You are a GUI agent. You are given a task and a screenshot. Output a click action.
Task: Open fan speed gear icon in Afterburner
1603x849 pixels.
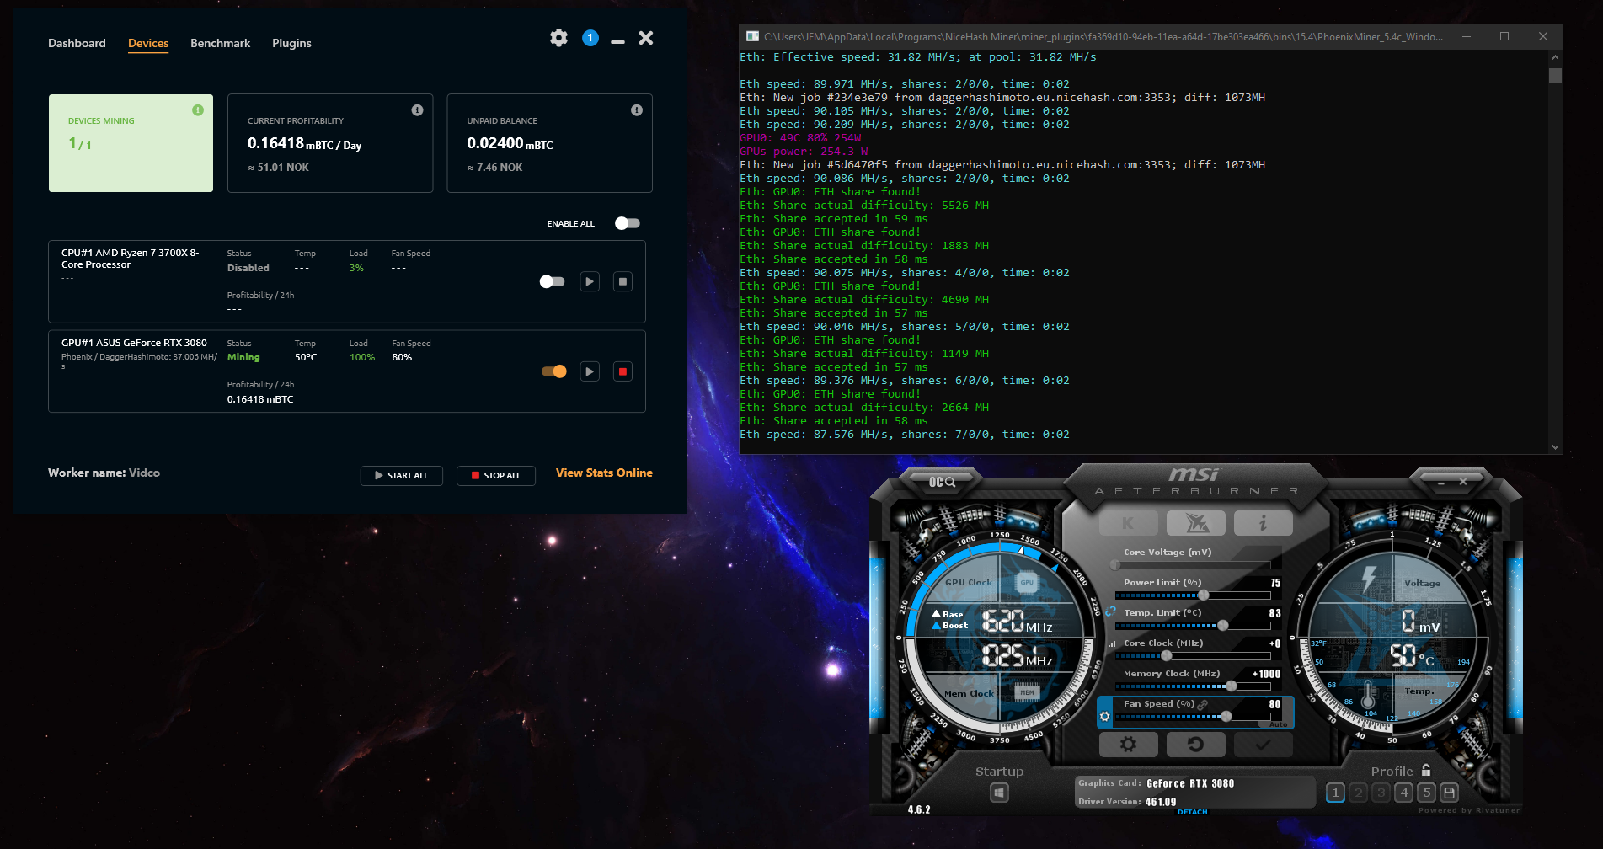click(1105, 716)
